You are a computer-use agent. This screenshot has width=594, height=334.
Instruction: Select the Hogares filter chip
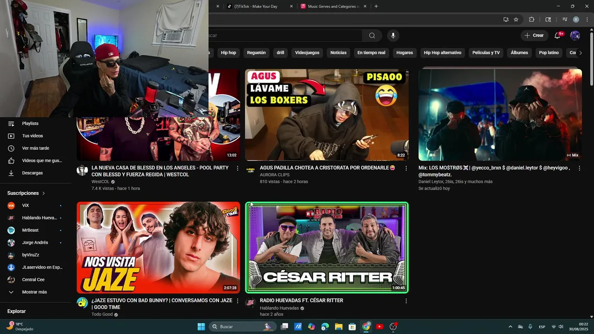pyautogui.click(x=405, y=53)
